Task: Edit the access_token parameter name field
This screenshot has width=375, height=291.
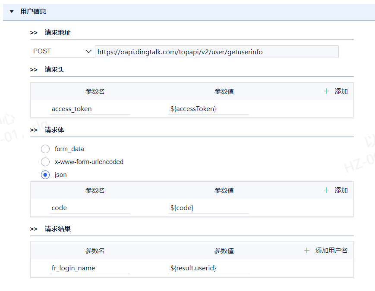Action: tap(90, 109)
